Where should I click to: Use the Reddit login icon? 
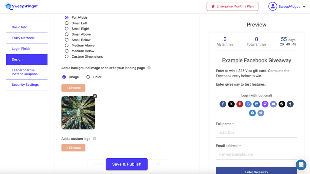[261, 113]
